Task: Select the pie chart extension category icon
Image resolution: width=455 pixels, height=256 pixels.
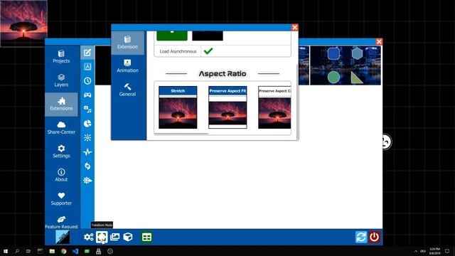Action: (x=87, y=123)
